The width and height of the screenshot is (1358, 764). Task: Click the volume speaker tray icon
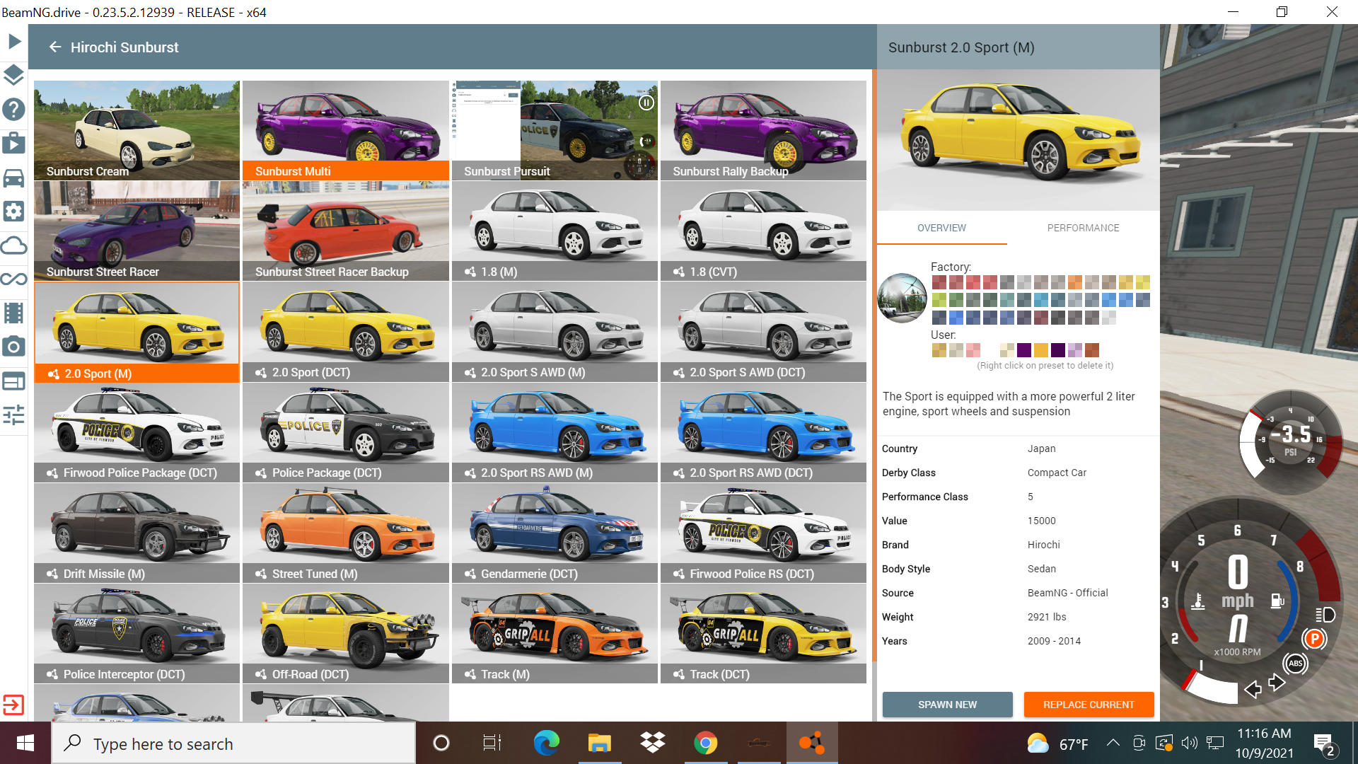(1189, 743)
